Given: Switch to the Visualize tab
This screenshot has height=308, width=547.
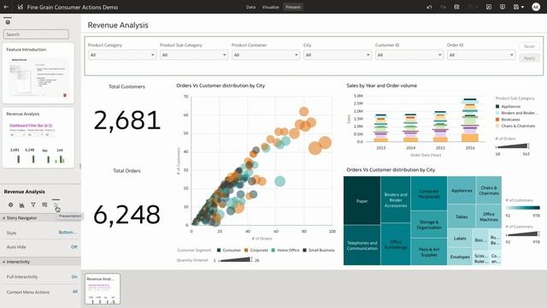Looking at the screenshot, I should [271, 7].
